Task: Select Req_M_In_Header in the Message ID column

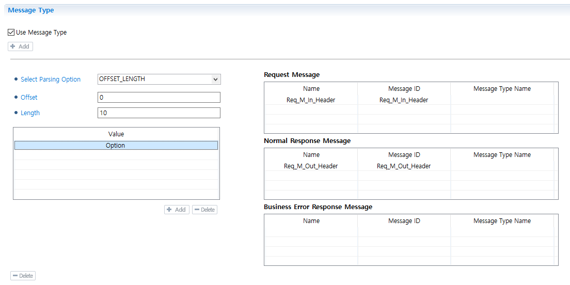Action: (x=404, y=100)
